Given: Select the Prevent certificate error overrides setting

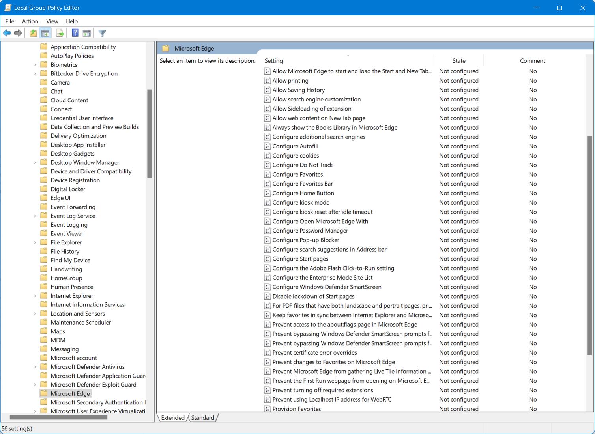Looking at the screenshot, I should [314, 353].
